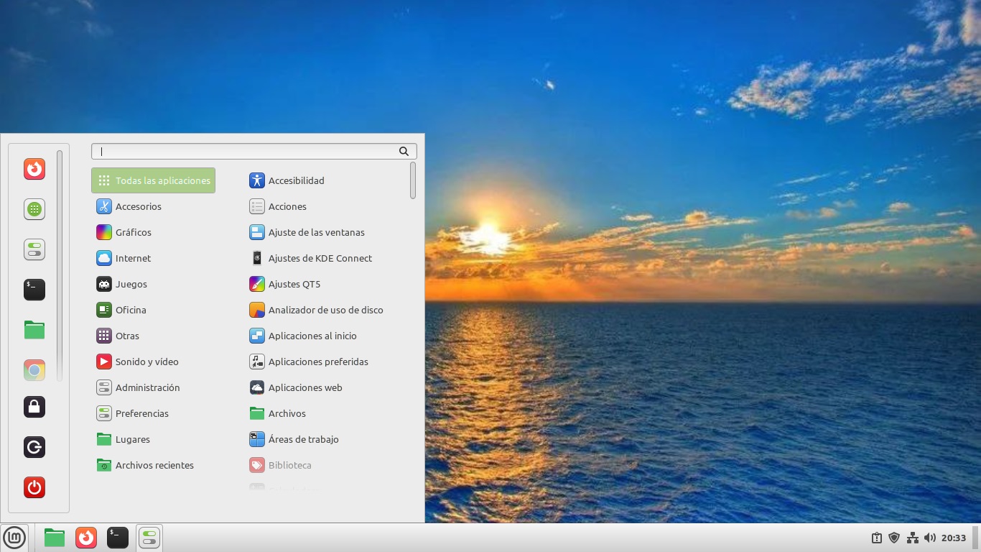Open the network connection tray icon

(913, 538)
